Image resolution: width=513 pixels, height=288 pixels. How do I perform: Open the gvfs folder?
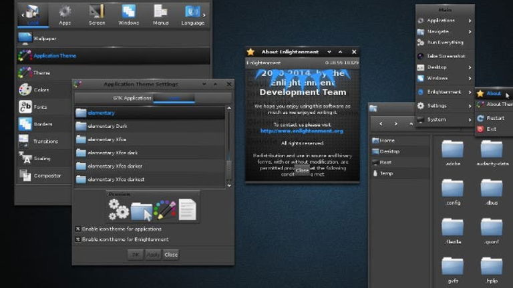point(453,270)
